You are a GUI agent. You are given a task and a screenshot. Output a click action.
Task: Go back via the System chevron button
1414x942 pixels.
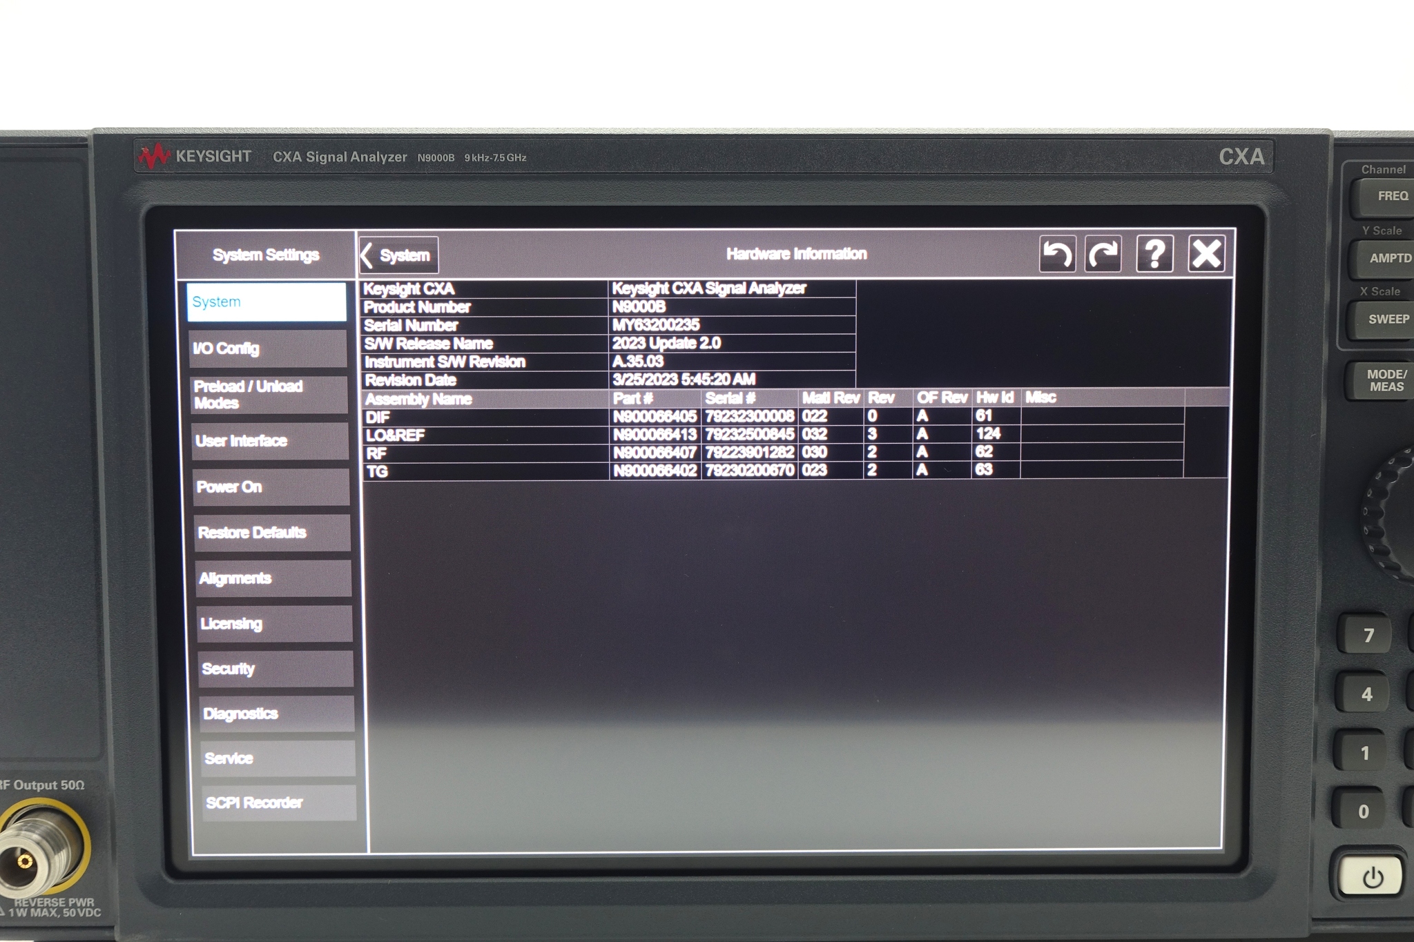click(398, 255)
